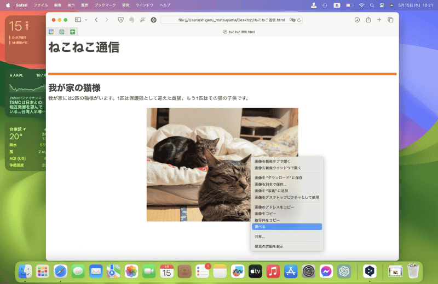438x284 pixels.
Task: Open the tab group dropdown chevron
Action: coord(86,20)
